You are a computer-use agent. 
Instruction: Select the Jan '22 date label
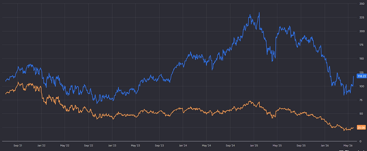(x=42, y=146)
